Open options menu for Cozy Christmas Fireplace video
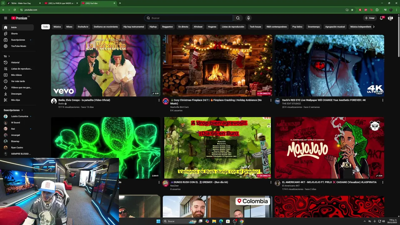The image size is (400, 225). coord(271,100)
